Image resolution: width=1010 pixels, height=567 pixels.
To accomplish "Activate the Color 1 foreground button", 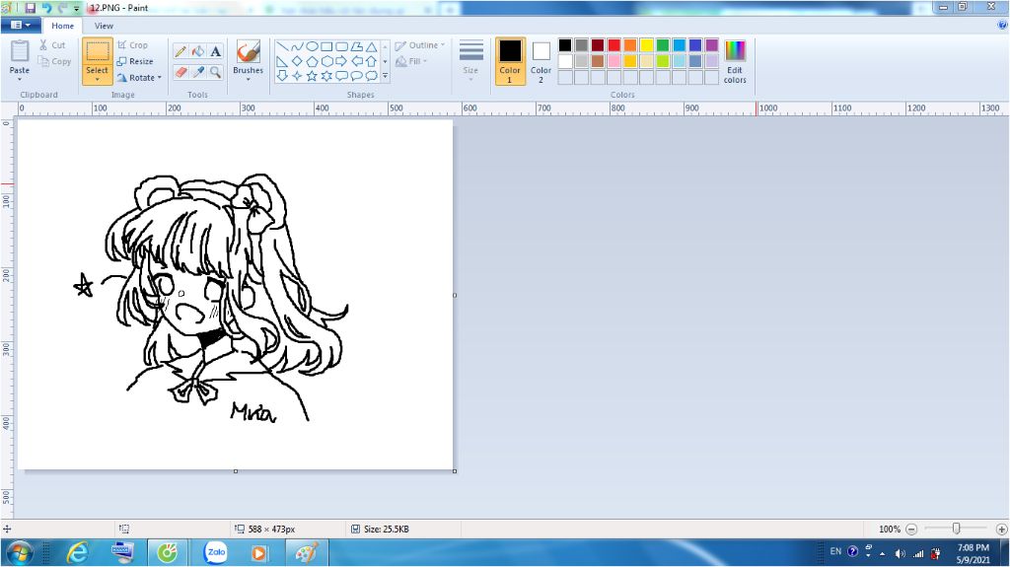I will [x=510, y=61].
